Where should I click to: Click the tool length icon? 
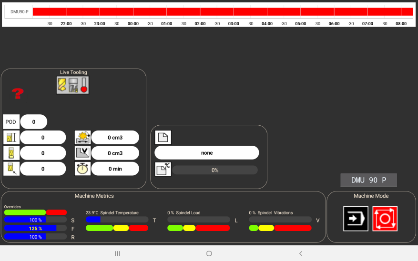(x=11, y=138)
